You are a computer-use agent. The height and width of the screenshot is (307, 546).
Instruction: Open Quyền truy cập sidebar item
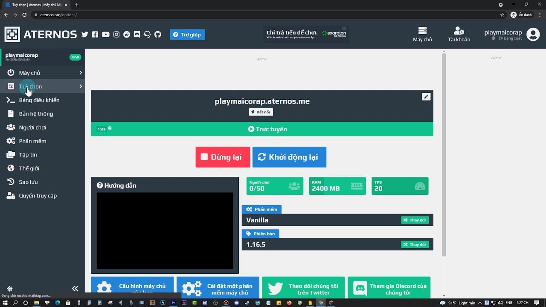pos(43,196)
